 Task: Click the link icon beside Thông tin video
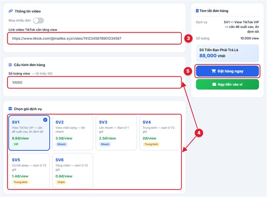tap(10, 11)
